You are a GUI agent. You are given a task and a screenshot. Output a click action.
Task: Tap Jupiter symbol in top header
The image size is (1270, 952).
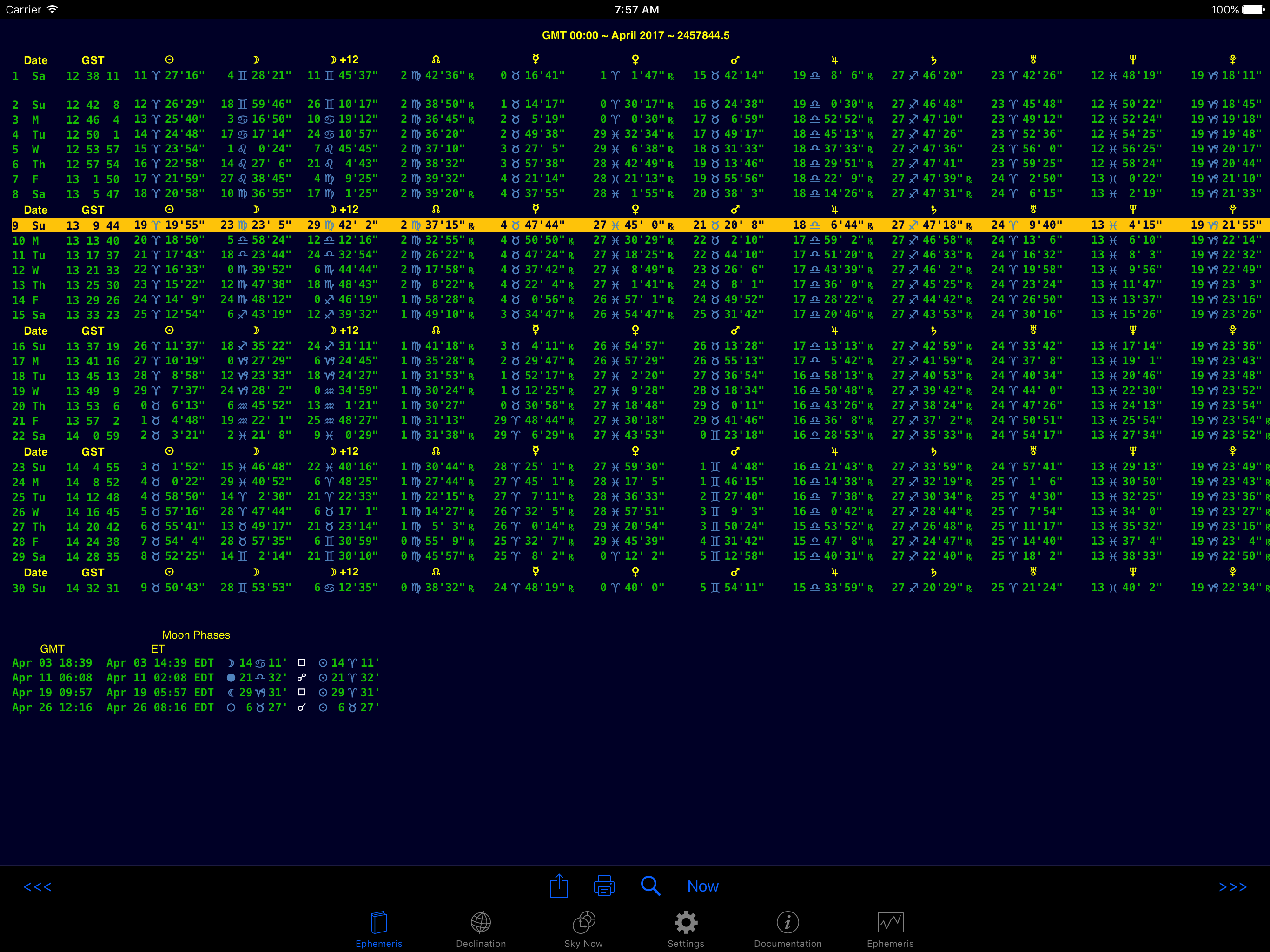[x=834, y=59]
